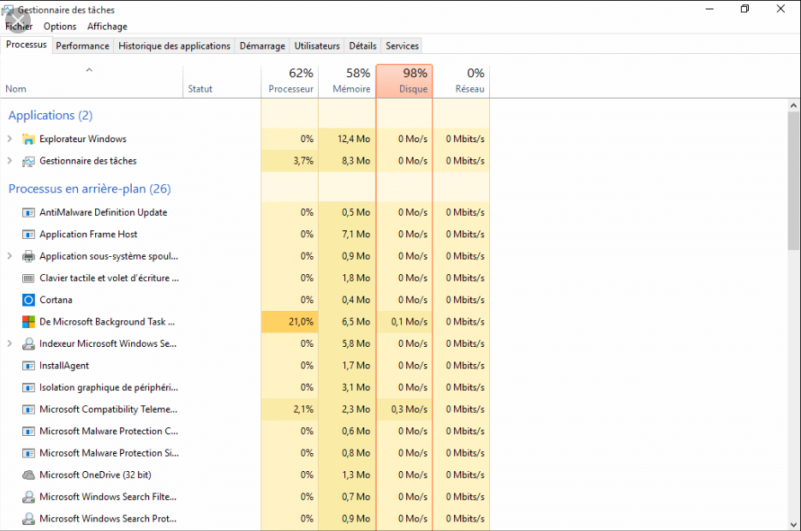Viewport: 801px width, 531px height.
Task: Expand the Explorateur Windows process row
Action: click(x=9, y=139)
